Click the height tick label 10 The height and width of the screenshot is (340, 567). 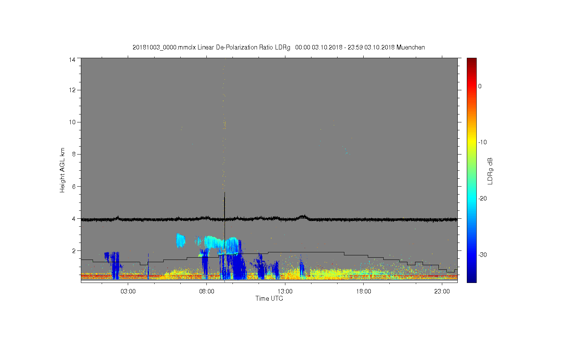coord(72,122)
